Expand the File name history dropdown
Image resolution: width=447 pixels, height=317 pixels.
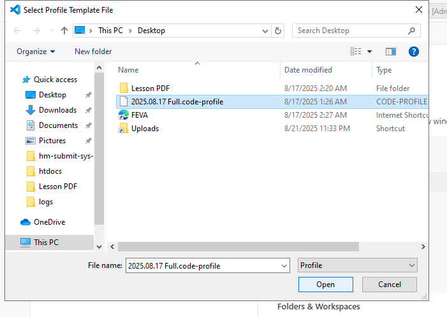pos(284,265)
